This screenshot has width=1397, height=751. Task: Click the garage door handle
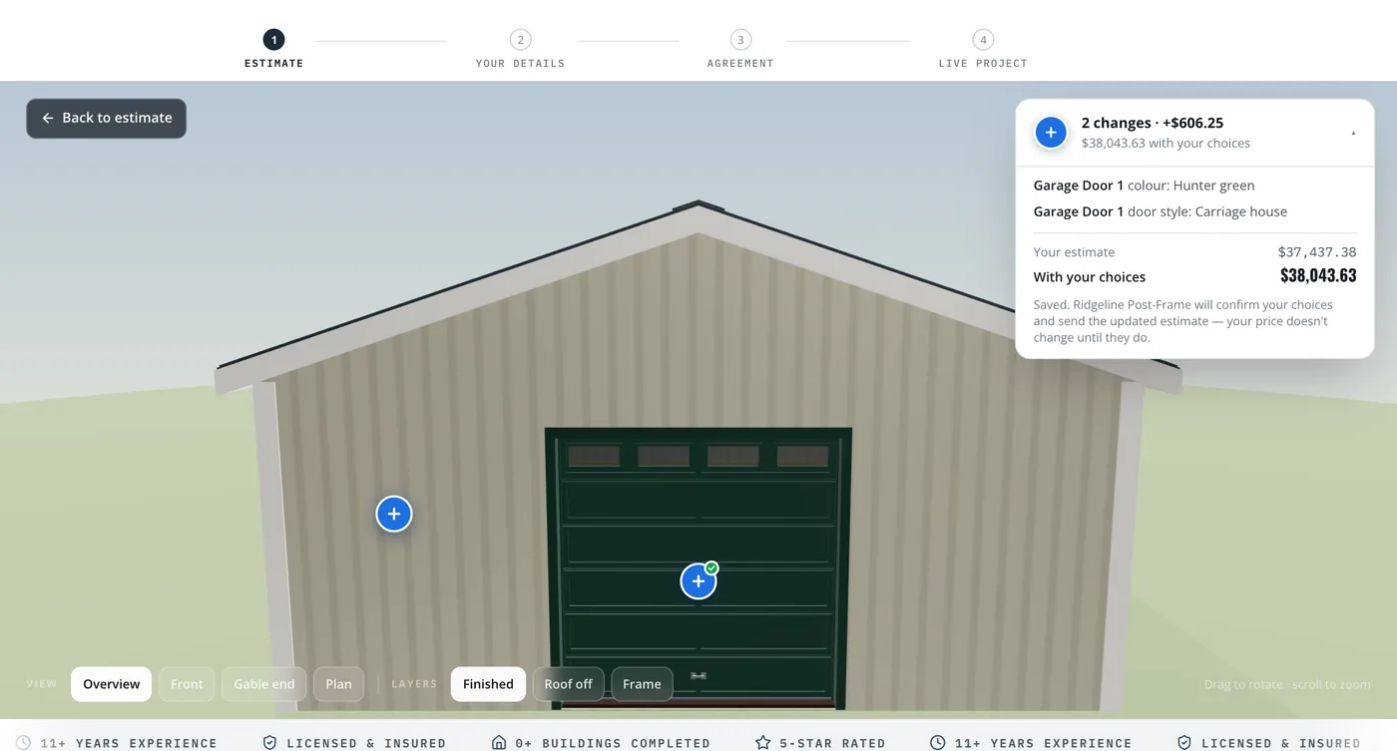[x=698, y=676]
